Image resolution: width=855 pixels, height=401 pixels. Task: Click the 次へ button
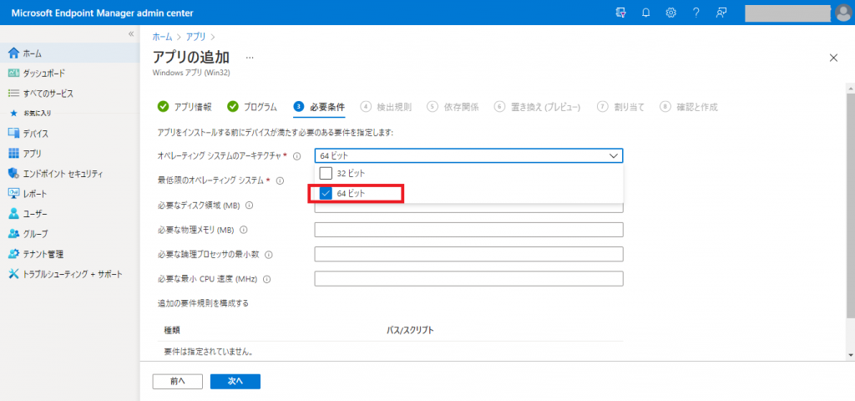[235, 381]
